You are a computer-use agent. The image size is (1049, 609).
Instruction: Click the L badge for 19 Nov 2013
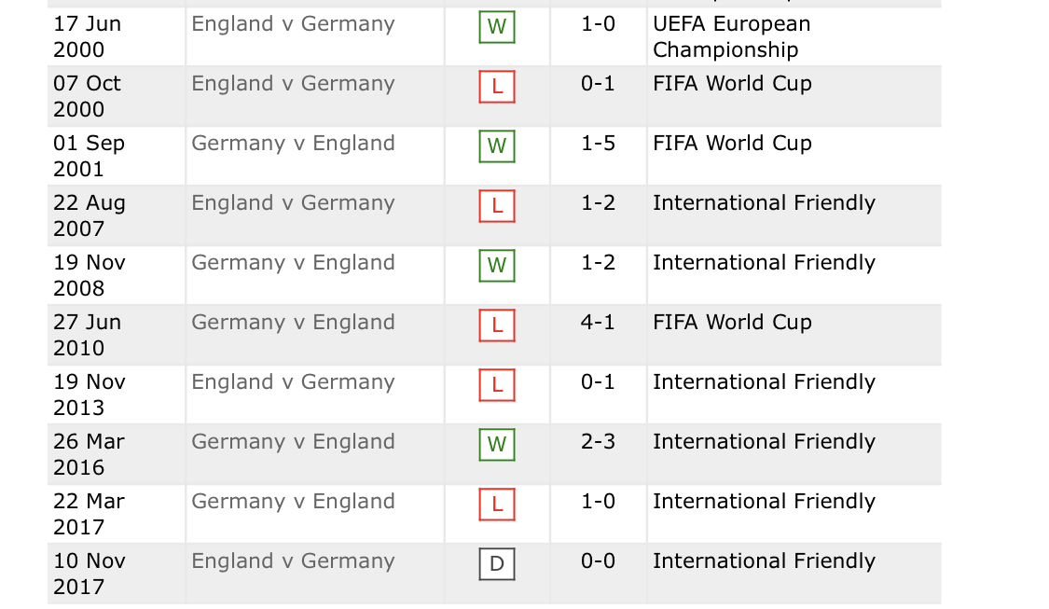click(x=497, y=384)
